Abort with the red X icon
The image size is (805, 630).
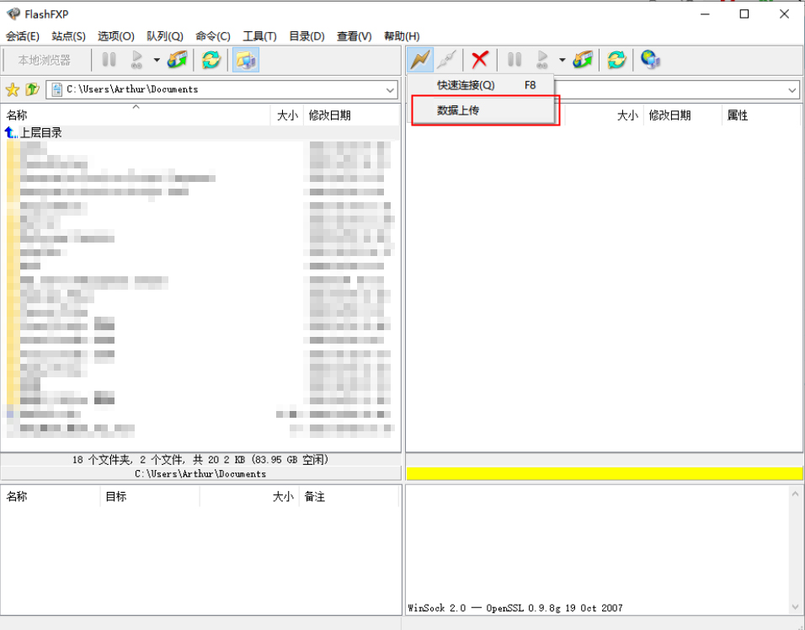click(479, 60)
